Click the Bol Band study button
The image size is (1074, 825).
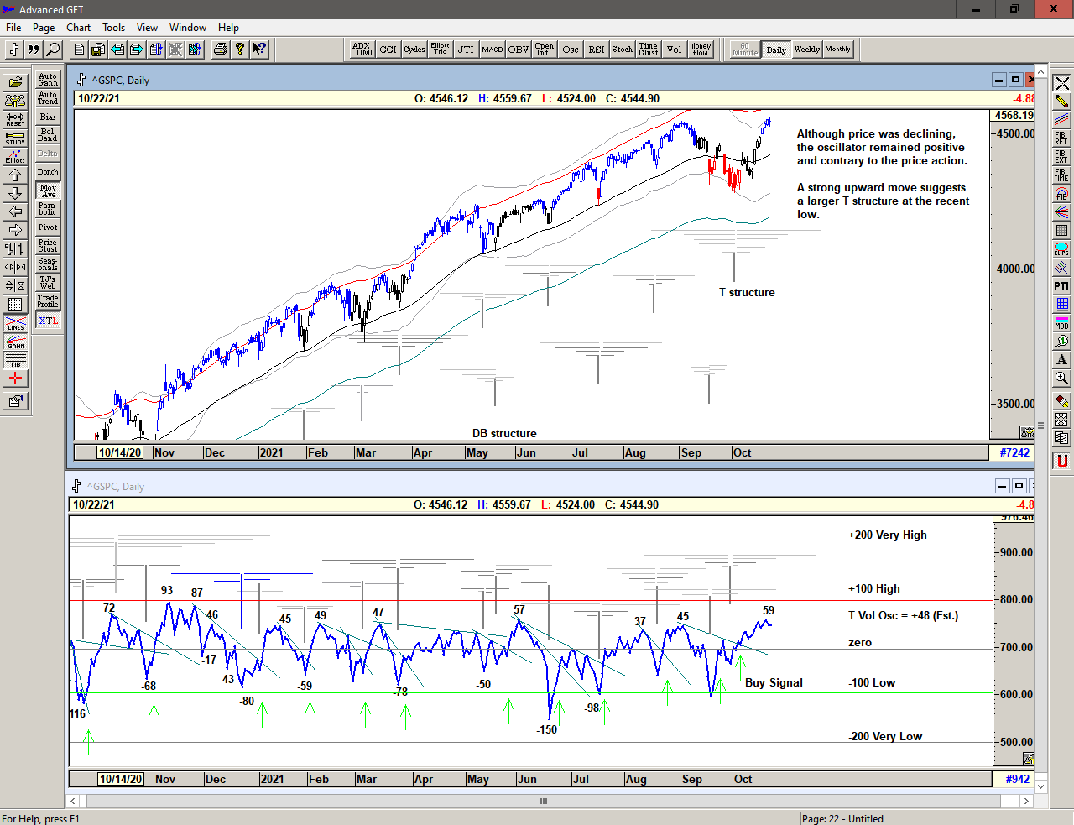pos(48,135)
